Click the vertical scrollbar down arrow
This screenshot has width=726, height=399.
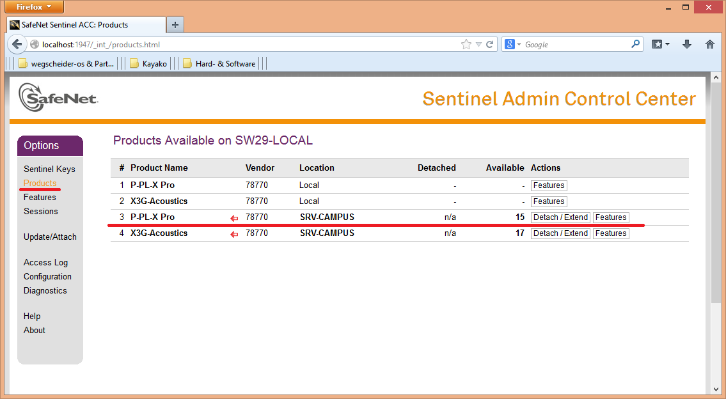point(716,389)
